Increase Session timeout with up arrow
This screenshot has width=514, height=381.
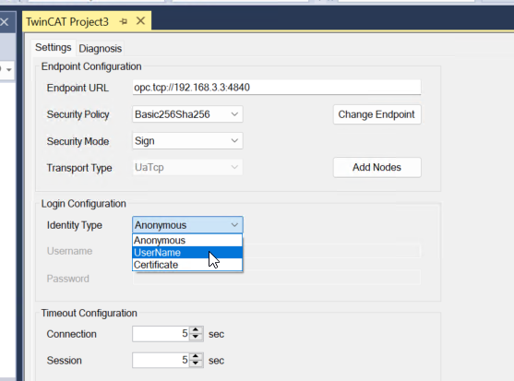click(x=196, y=357)
